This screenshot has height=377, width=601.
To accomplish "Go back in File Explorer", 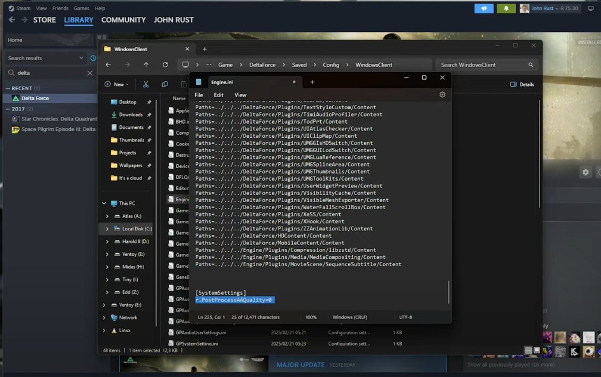I will point(108,65).
